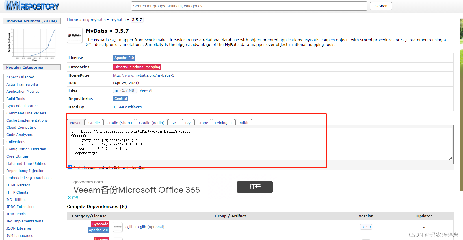Focus the search groups, artifacts field
Image resolution: width=463 pixels, height=240 pixels.
249,6
